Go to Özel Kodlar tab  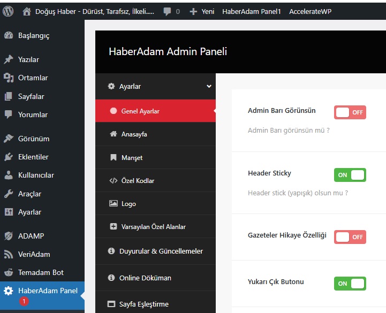(x=155, y=181)
